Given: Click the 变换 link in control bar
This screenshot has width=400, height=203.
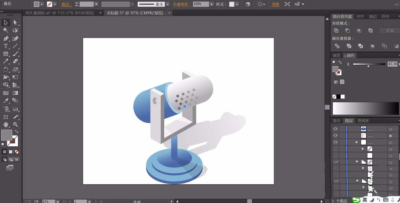Looking at the screenshot, I should click(x=276, y=4).
